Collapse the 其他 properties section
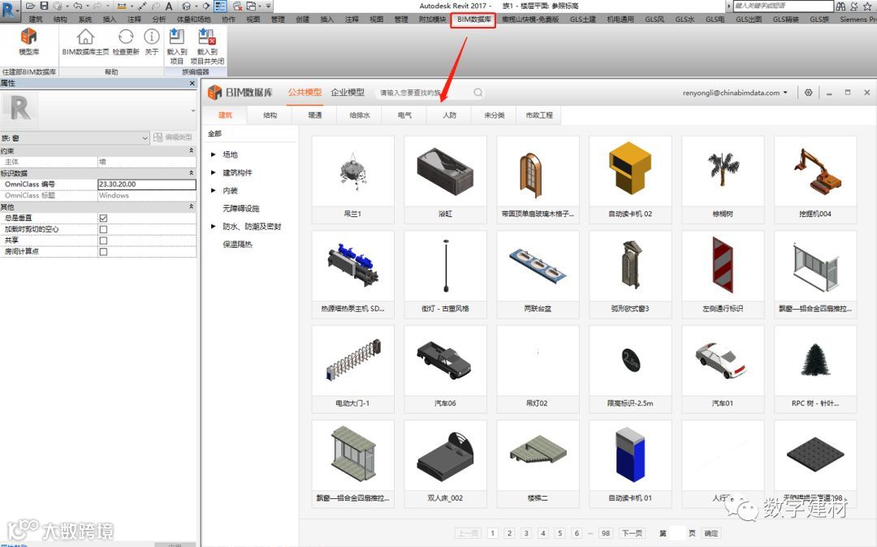Image resolution: width=877 pixels, height=547 pixels. [192, 206]
